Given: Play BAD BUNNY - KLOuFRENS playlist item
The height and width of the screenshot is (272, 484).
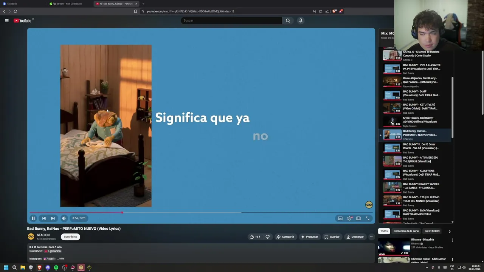Looking at the screenshot, I should point(416,175).
